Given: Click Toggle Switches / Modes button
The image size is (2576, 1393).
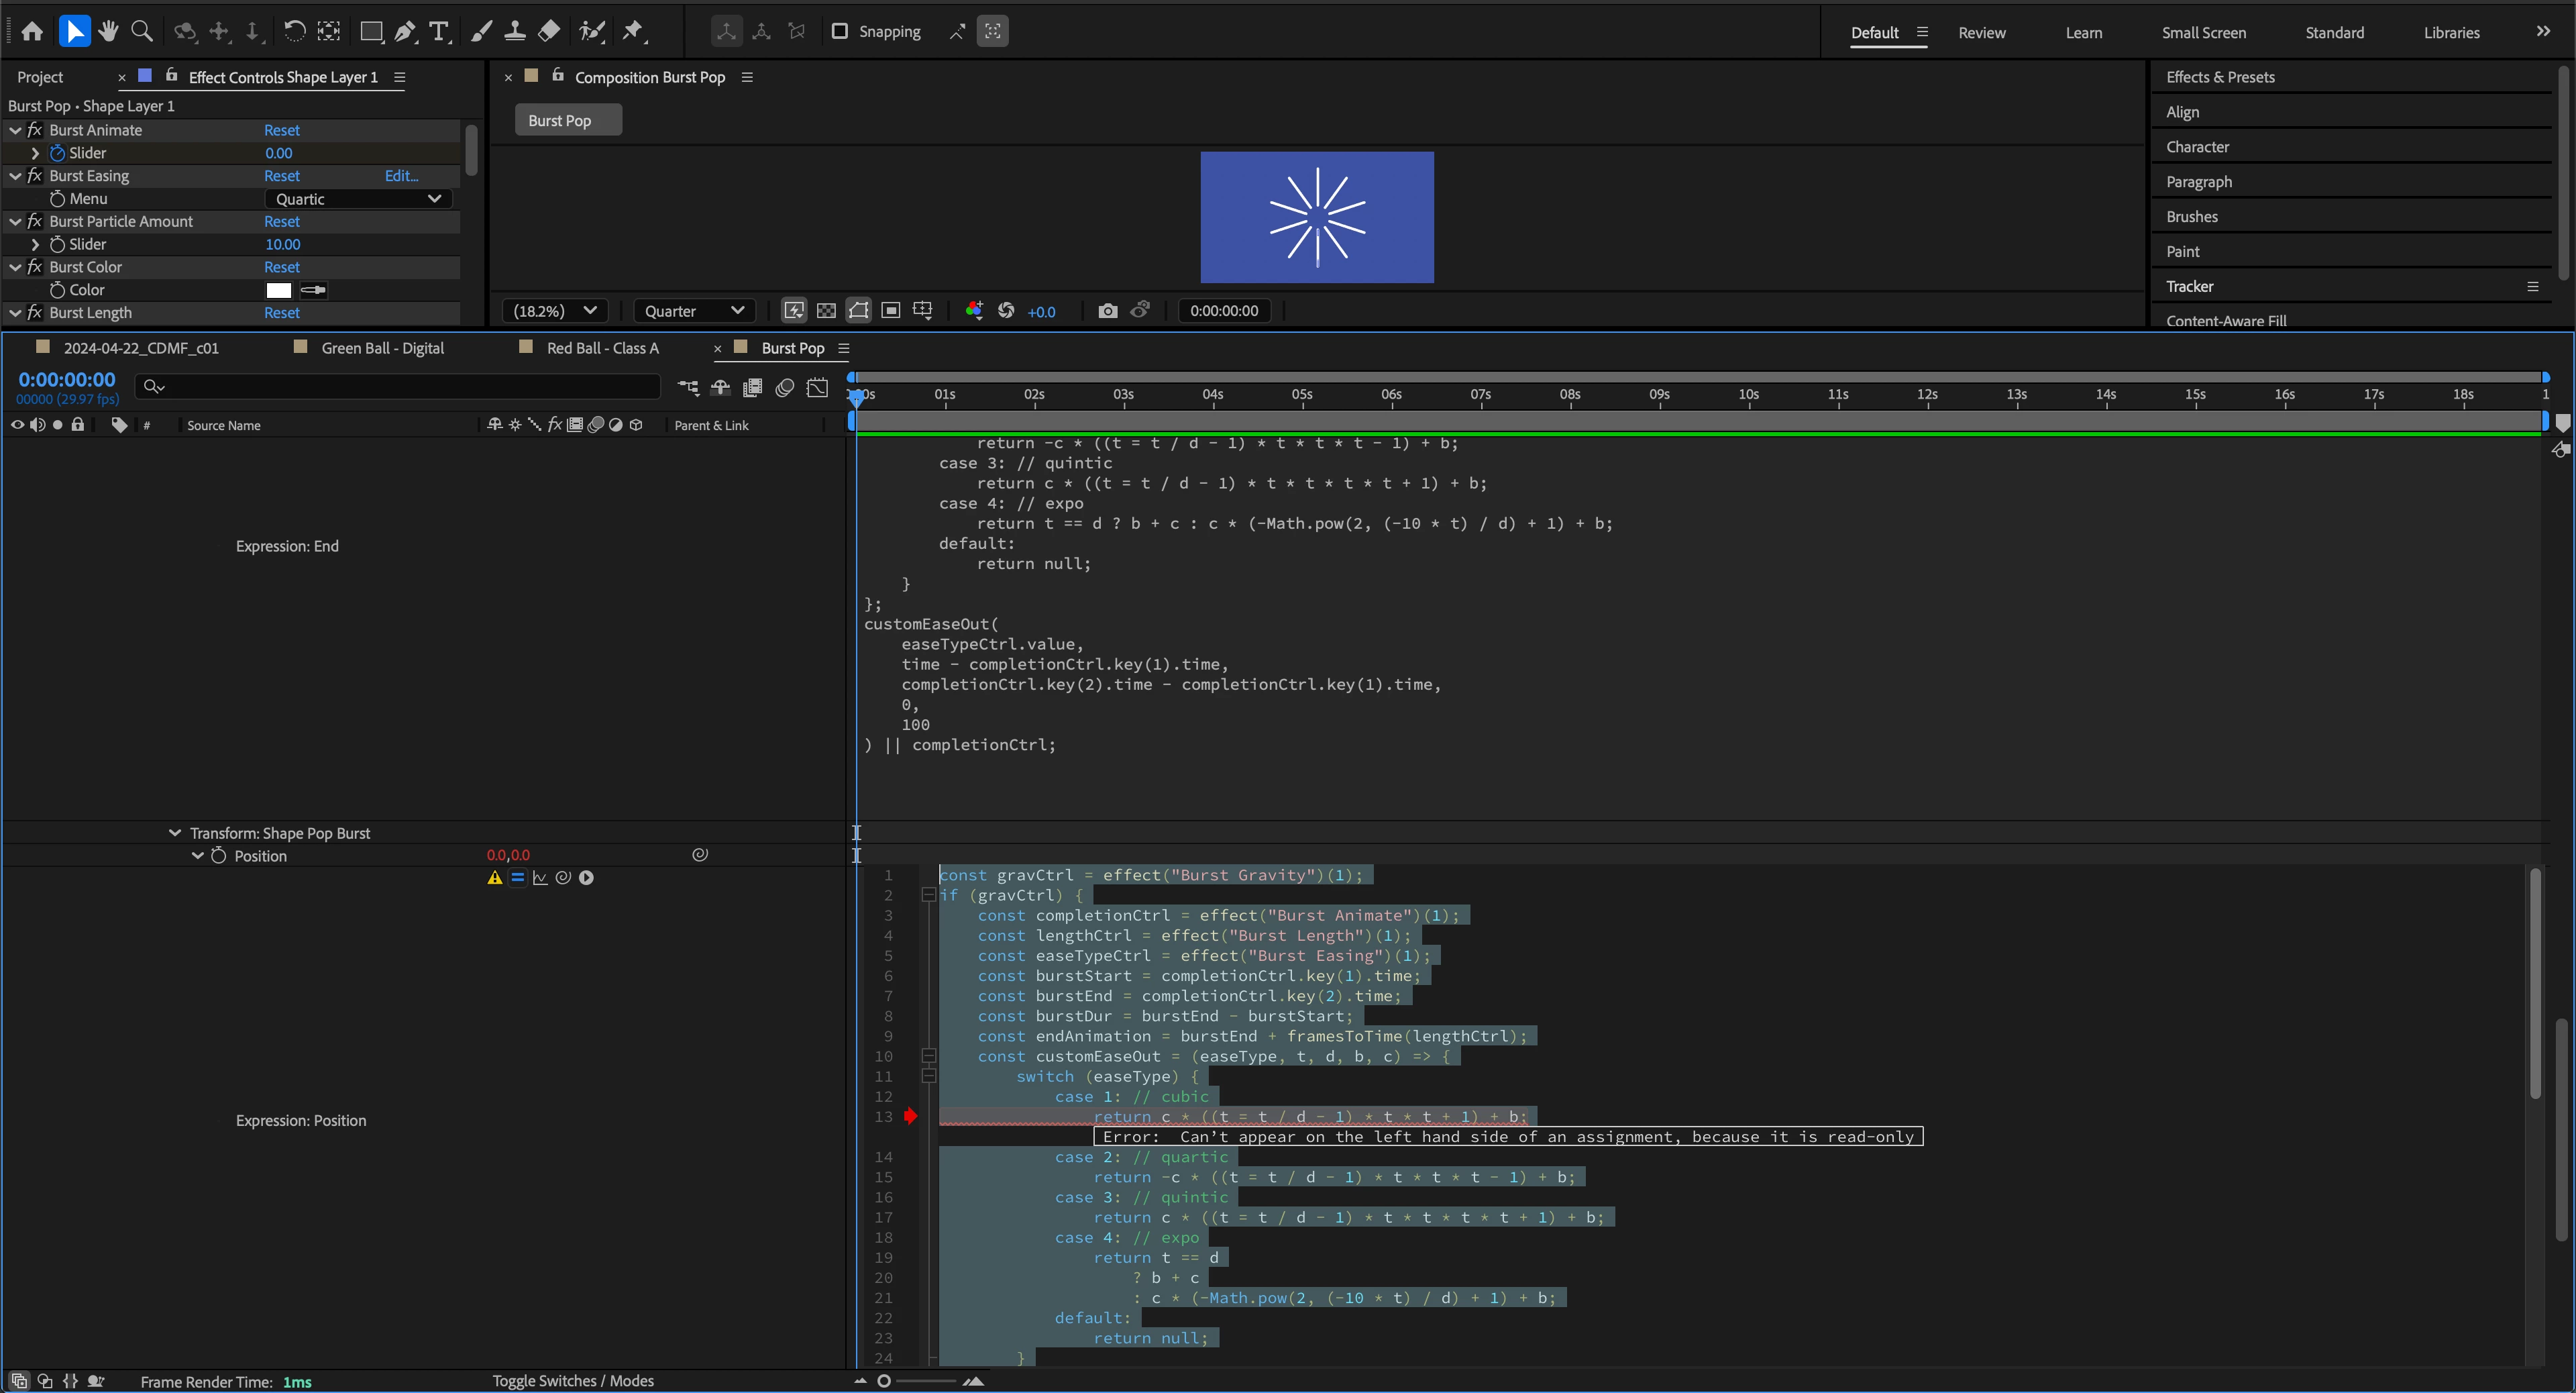Looking at the screenshot, I should pyautogui.click(x=573, y=1381).
